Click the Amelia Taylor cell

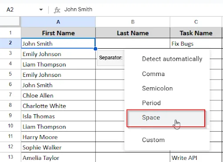[x=58, y=157]
